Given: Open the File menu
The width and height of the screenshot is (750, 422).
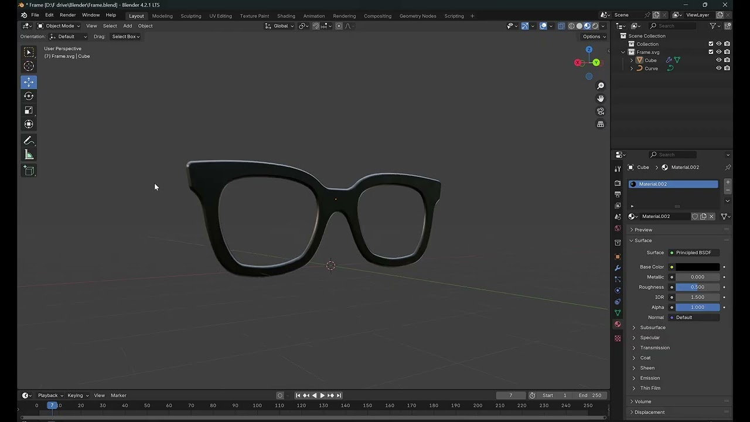Looking at the screenshot, I should (35, 15).
